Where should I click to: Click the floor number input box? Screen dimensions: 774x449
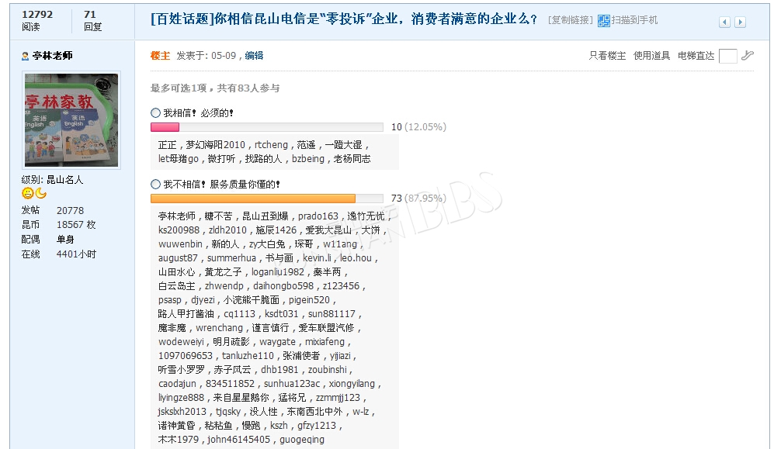pos(727,56)
